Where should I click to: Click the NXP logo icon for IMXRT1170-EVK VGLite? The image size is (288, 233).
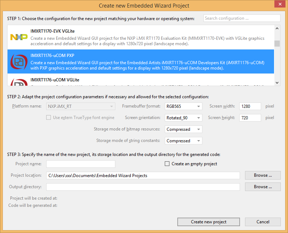tap(19, 37)
